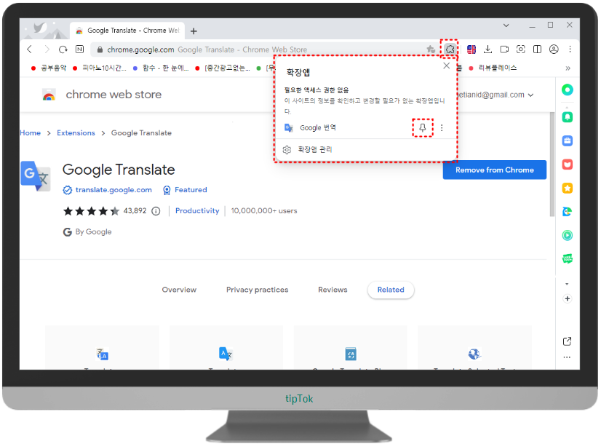Click the sidebar open-external icon
This screenshot has height=444, width=601.
point(567,341)
